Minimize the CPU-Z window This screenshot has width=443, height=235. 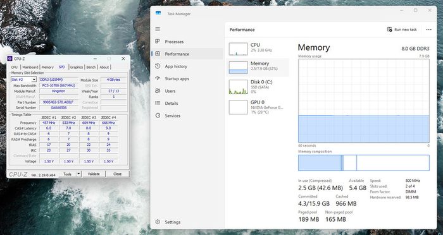pyautogui.click(x=95, y=59)
